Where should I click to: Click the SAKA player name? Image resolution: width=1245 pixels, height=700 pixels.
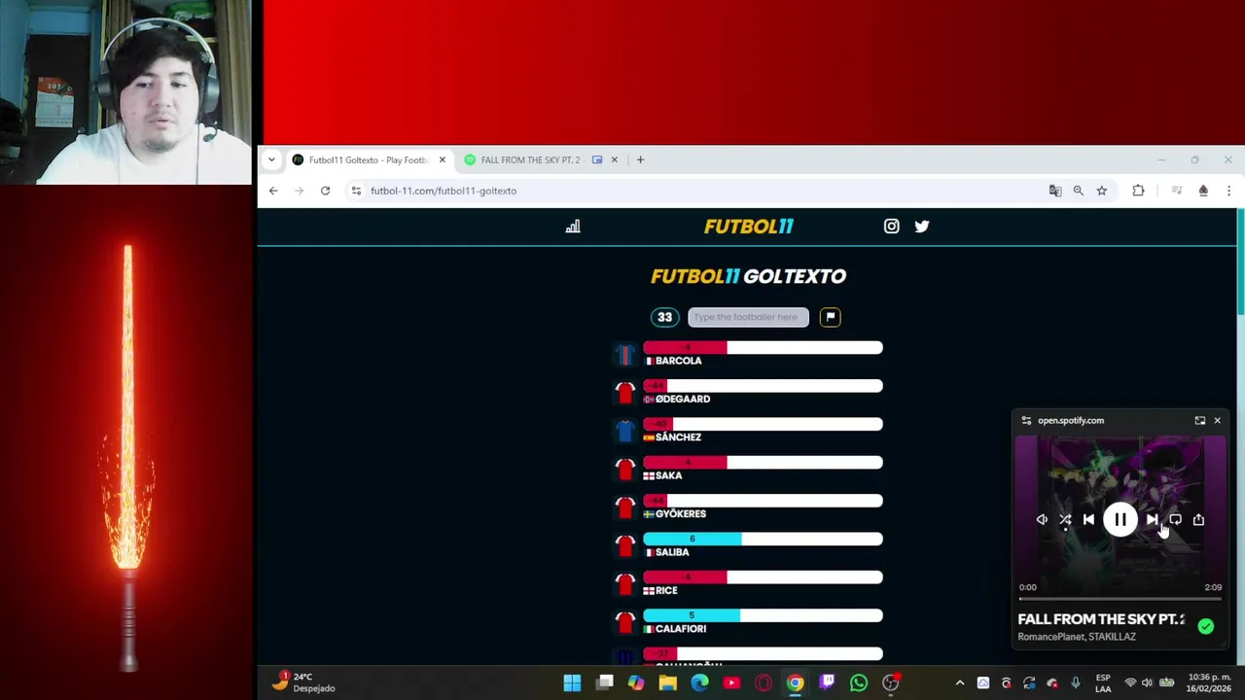(668, 475)
